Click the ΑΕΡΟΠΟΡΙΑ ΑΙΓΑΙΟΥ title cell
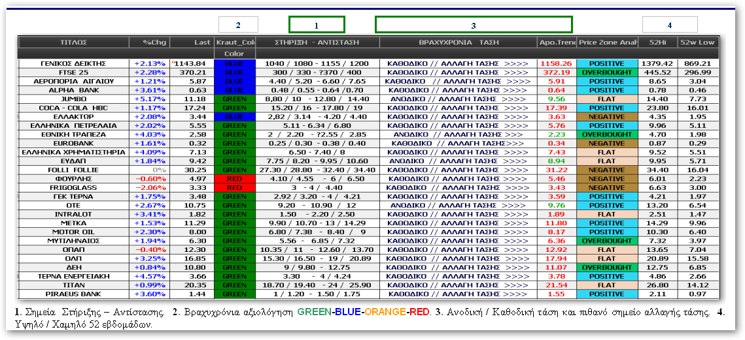 pyautogui.click(x=74, y=82)
